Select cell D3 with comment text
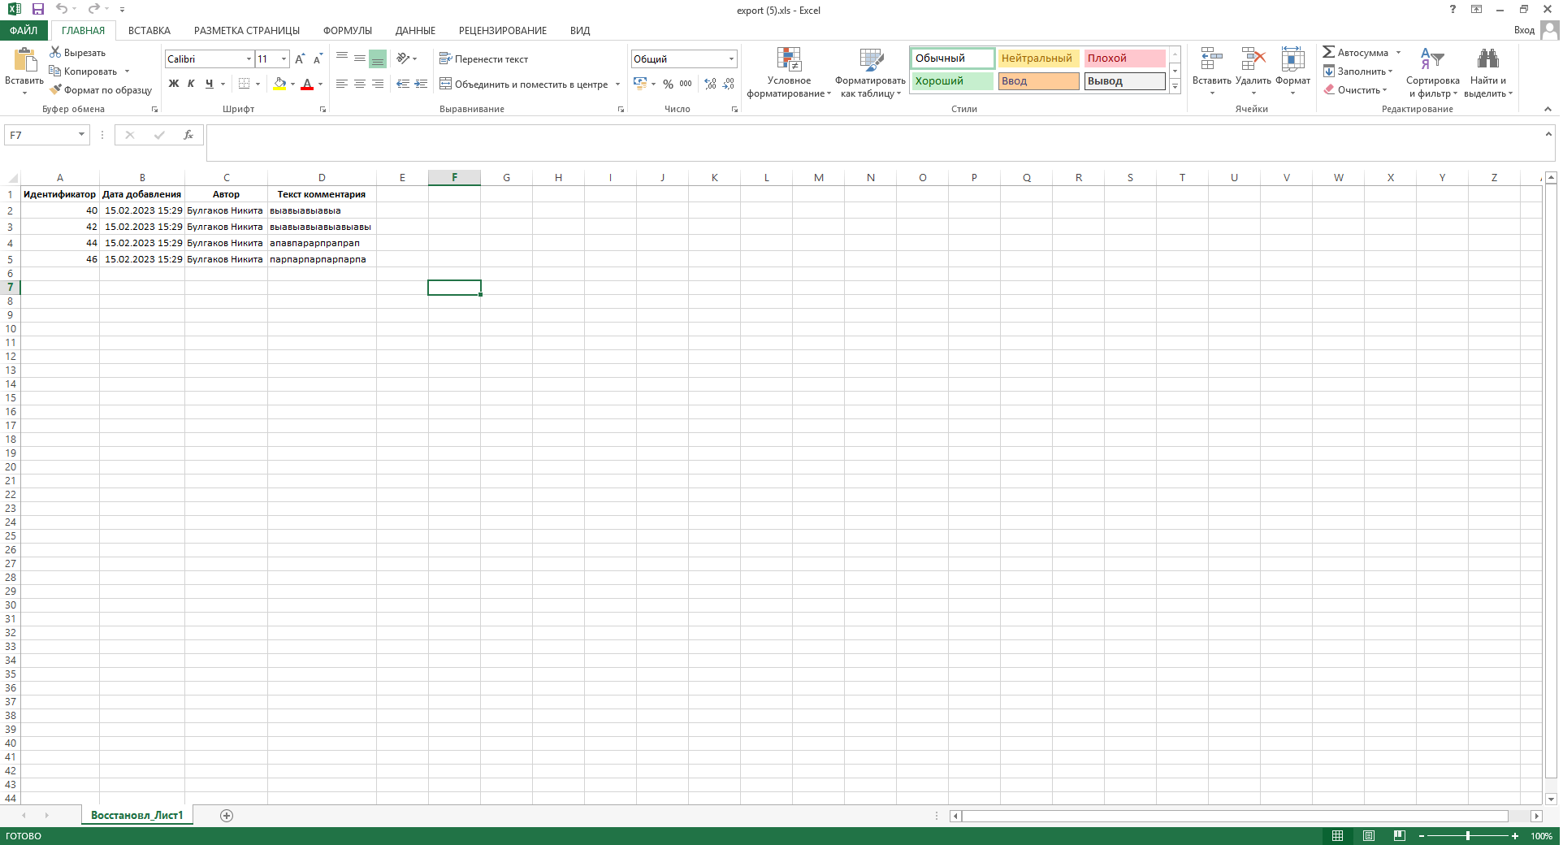1563x845 pixels. point(321,227)
